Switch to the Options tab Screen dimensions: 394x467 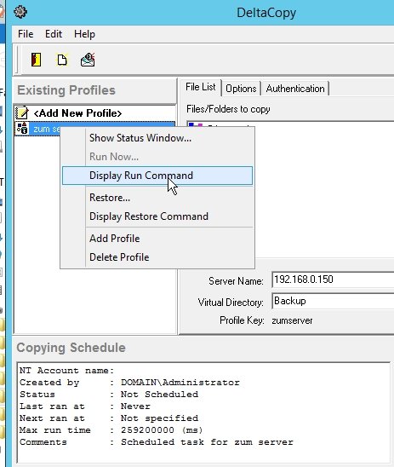[241, 89]
